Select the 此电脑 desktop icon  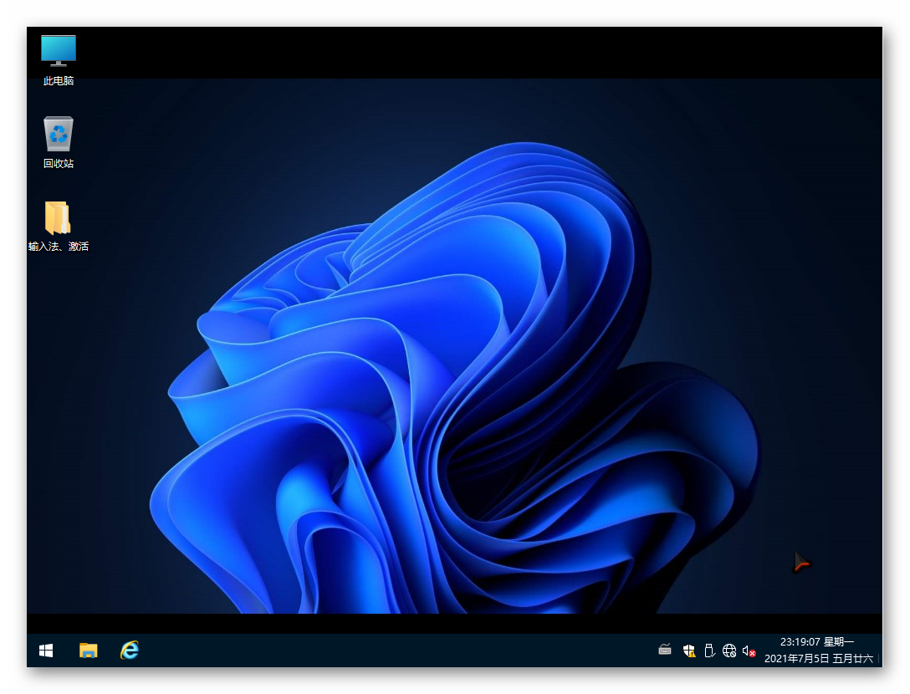tap(58, 60)
